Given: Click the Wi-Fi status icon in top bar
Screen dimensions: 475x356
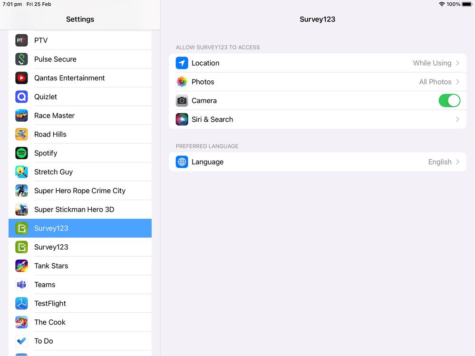Looking at the screenshot, I should coord(442,4).
